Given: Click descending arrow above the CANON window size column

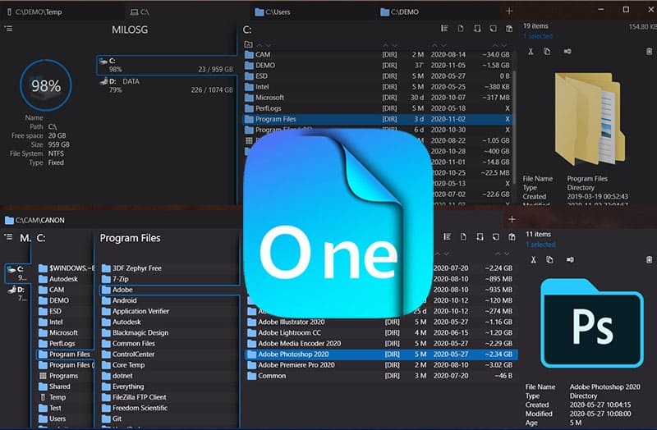Looking at the screenshot, I should 507,254.
